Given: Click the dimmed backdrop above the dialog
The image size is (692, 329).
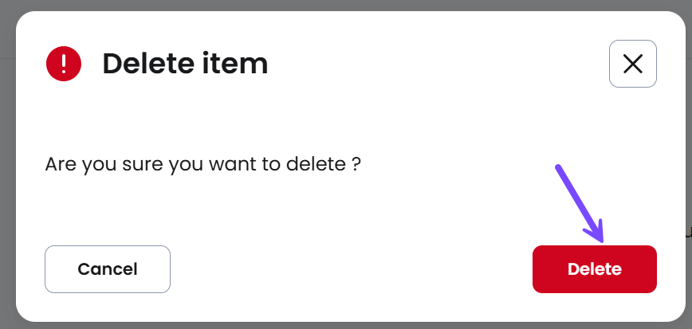Looking at the screenshot, I should 346,5.
